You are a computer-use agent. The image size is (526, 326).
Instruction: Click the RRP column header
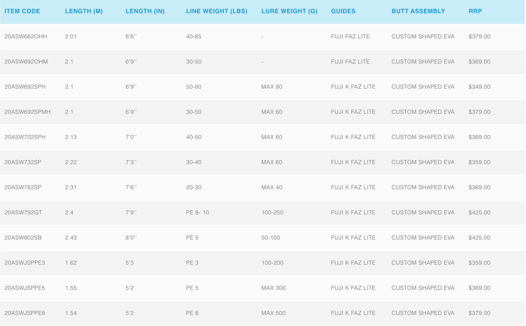475,11
